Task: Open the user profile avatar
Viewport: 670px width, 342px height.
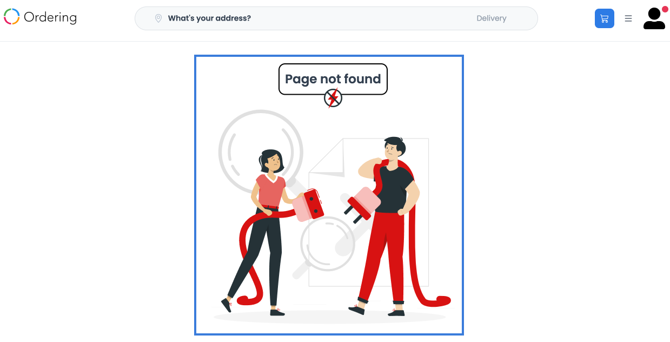Action: (654, 18)
